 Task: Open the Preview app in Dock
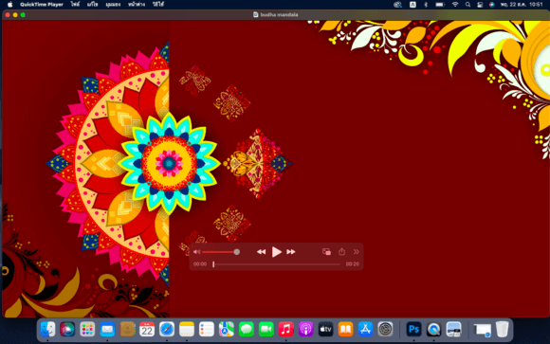coord(453,329)
